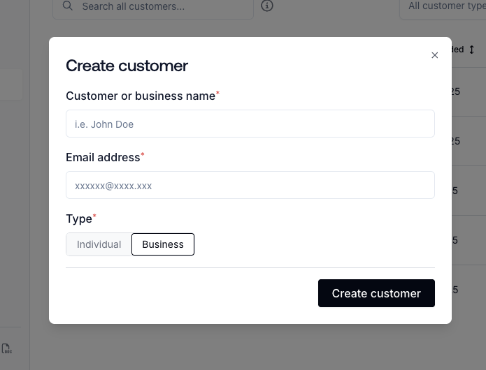Focus the Email address field

(x=250, y=185)
